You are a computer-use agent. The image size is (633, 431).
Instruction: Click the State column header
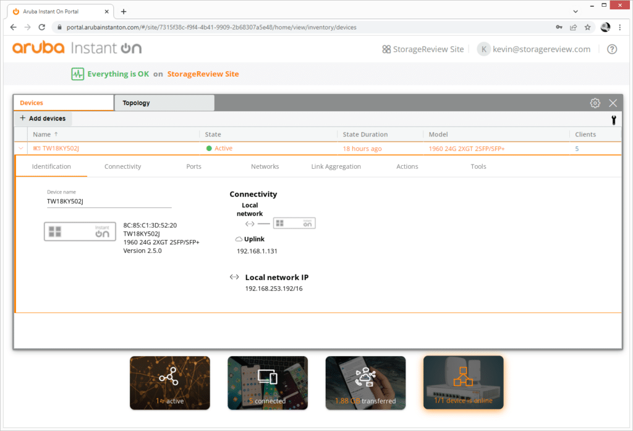213,134
